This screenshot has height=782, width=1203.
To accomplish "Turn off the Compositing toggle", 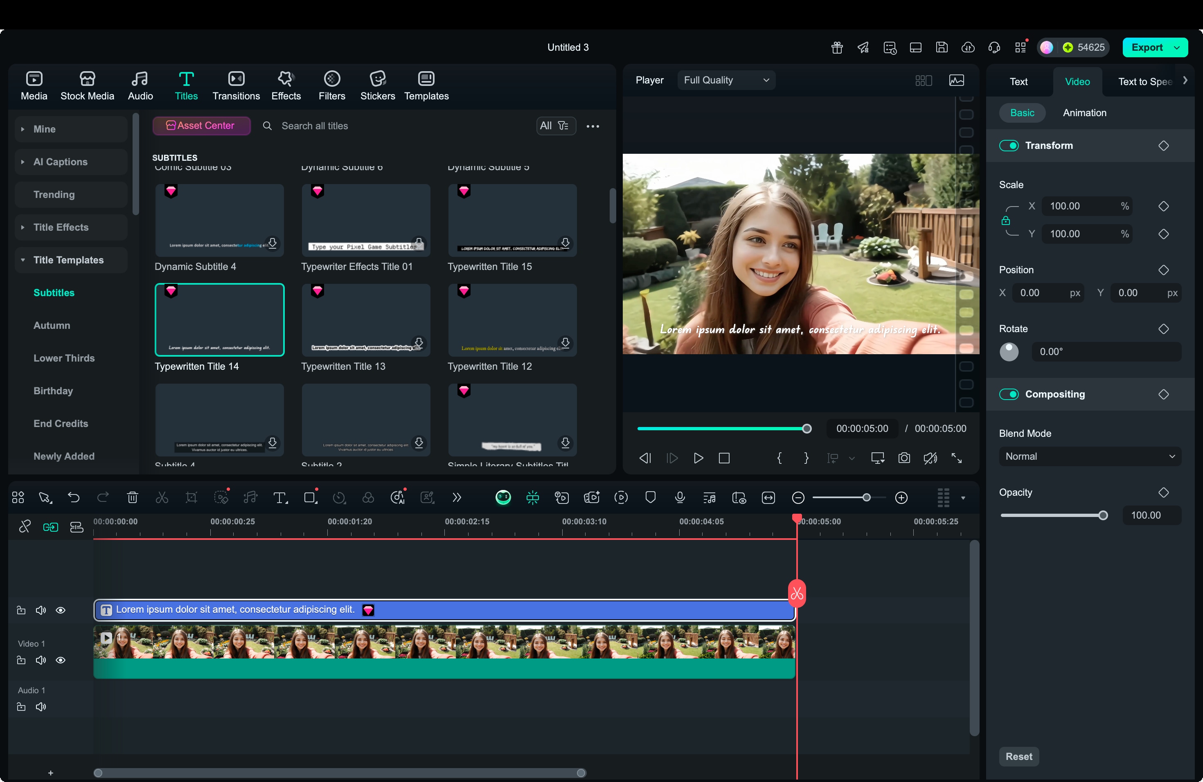I will pos(1009,394).
